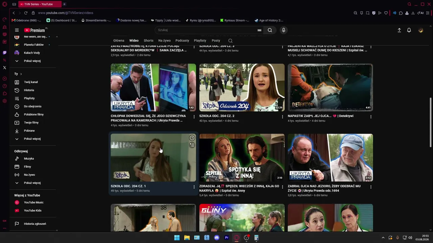Open the on-screen keyboard in search box
The height and width of the screenshot is (243, 433).
point(259,30)
